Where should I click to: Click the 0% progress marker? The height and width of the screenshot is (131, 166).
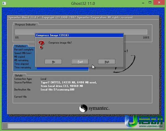[17, 37]
